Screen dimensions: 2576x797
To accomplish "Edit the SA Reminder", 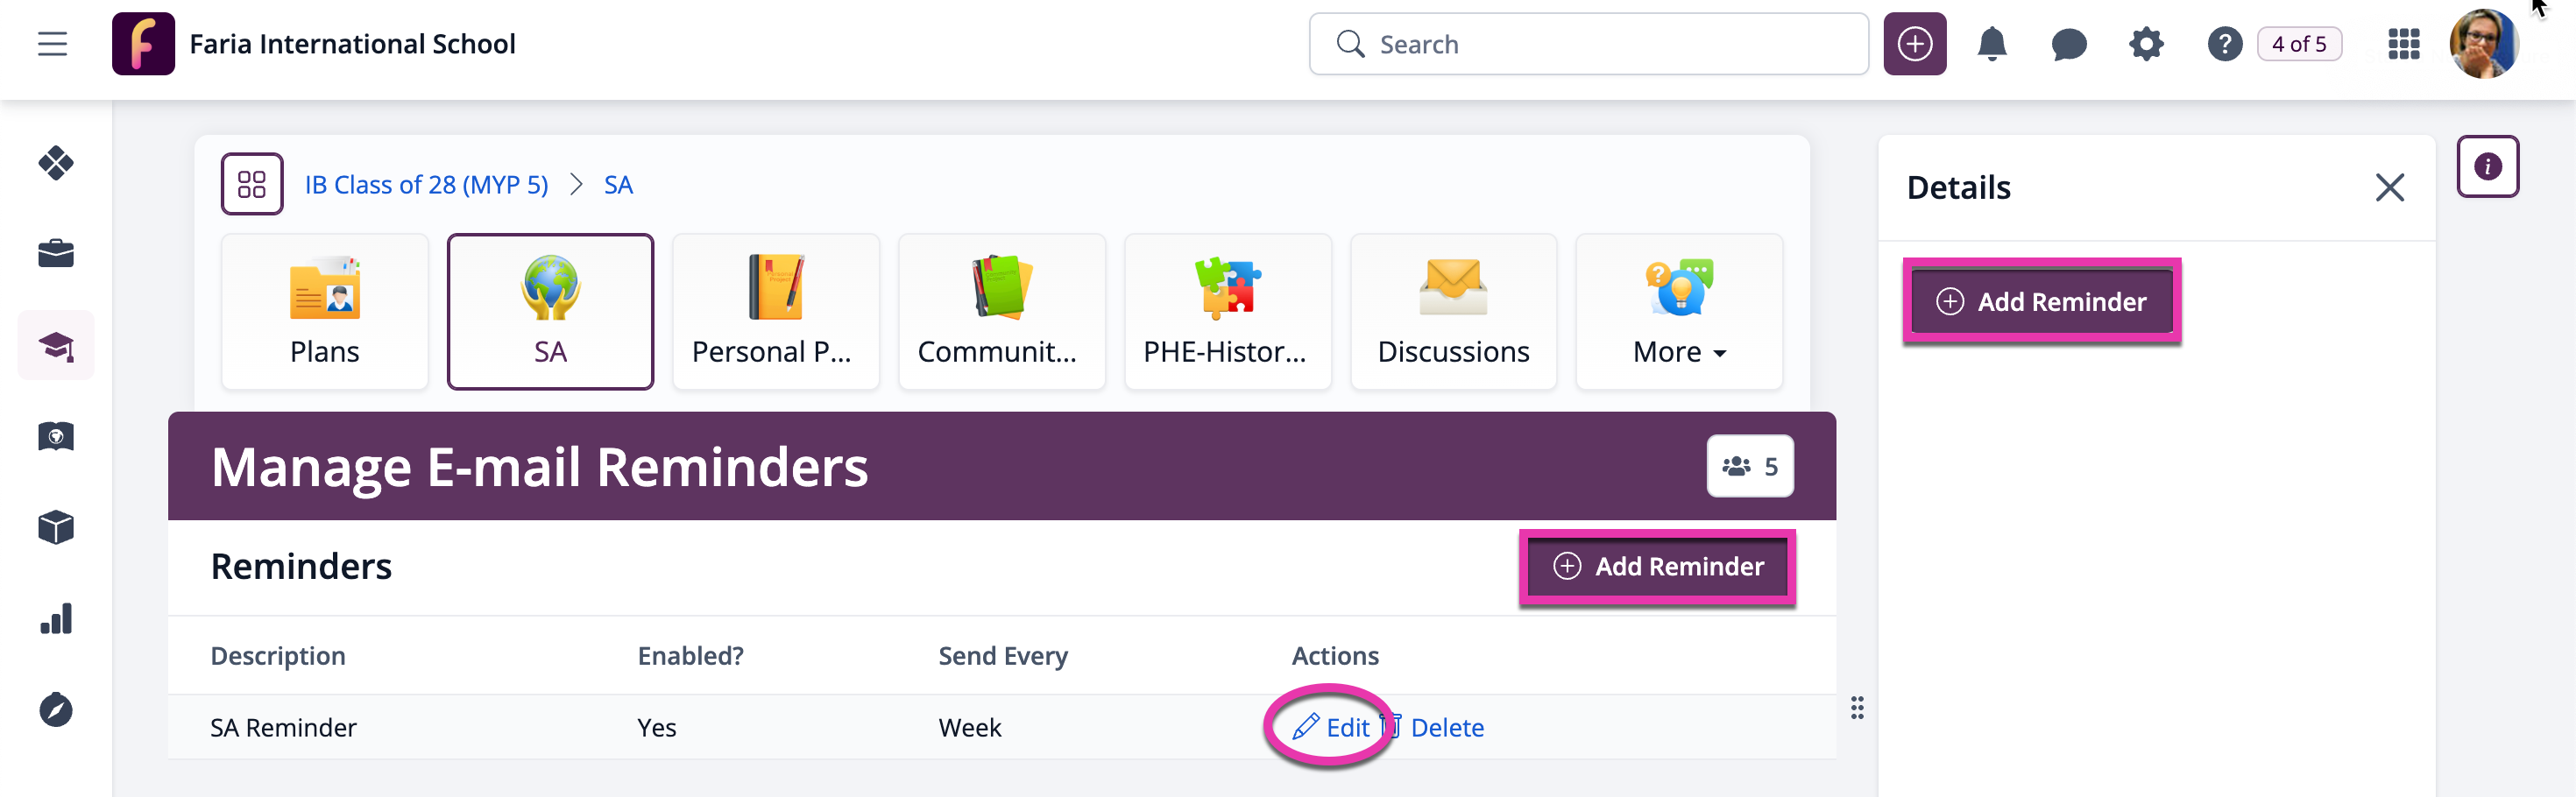I will (1331, 728).
